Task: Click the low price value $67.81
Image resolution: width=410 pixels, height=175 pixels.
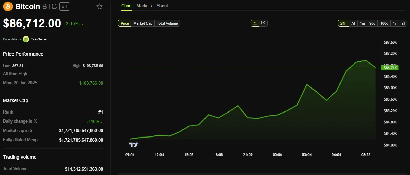Action: [18, 66]
